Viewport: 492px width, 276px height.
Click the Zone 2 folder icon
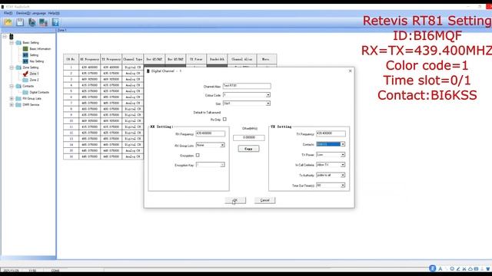[x=25, y=80]
